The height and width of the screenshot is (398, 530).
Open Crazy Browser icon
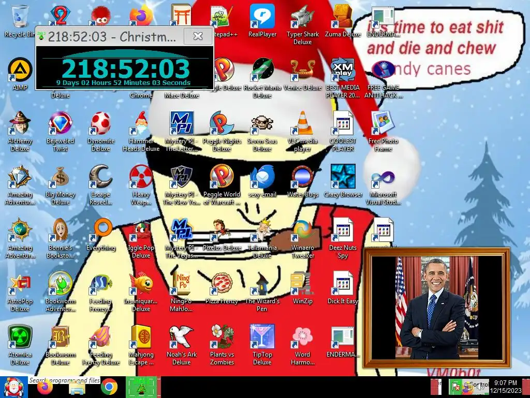click(343, 181)
